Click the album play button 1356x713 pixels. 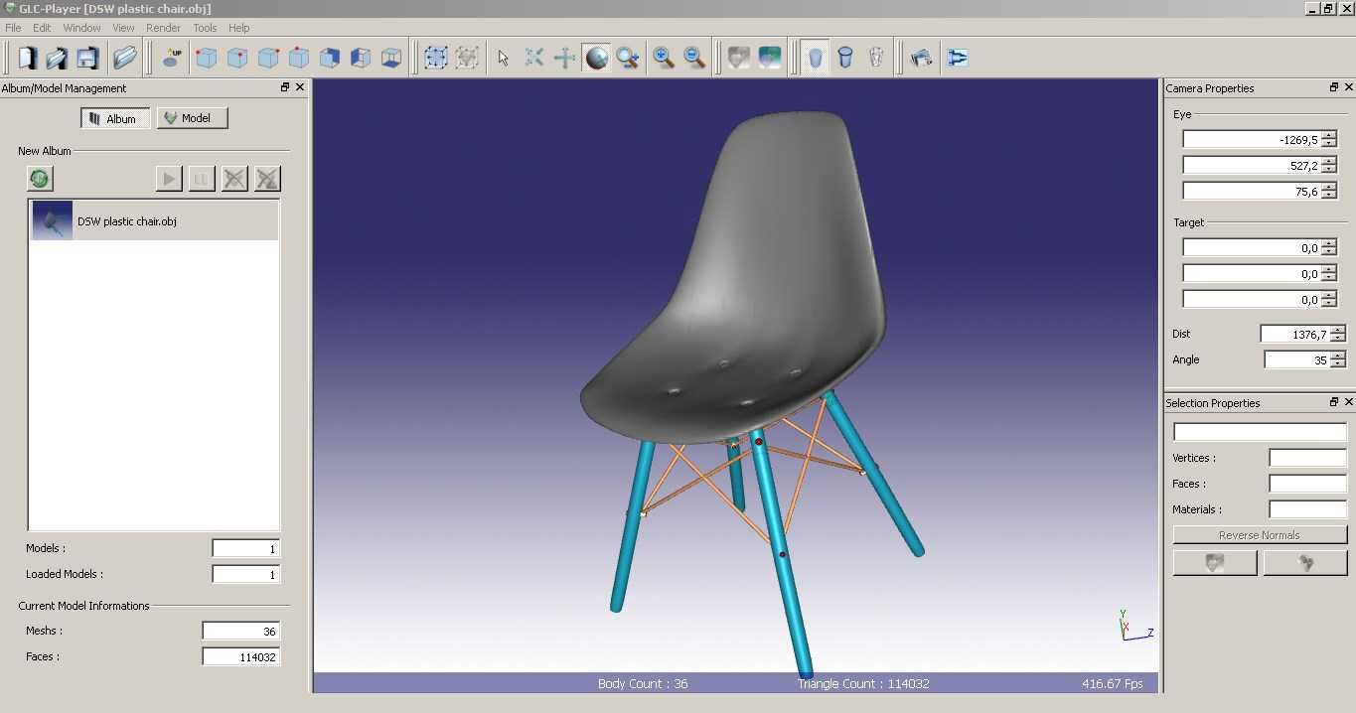point(169,179)
